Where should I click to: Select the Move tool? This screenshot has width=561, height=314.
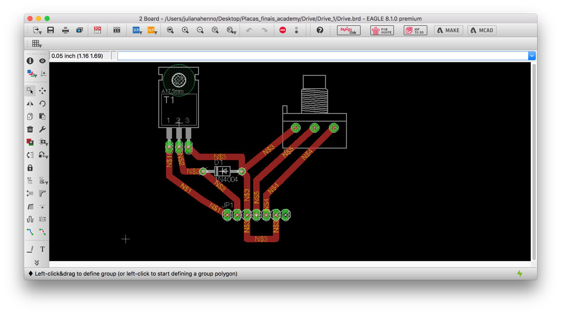42,91
